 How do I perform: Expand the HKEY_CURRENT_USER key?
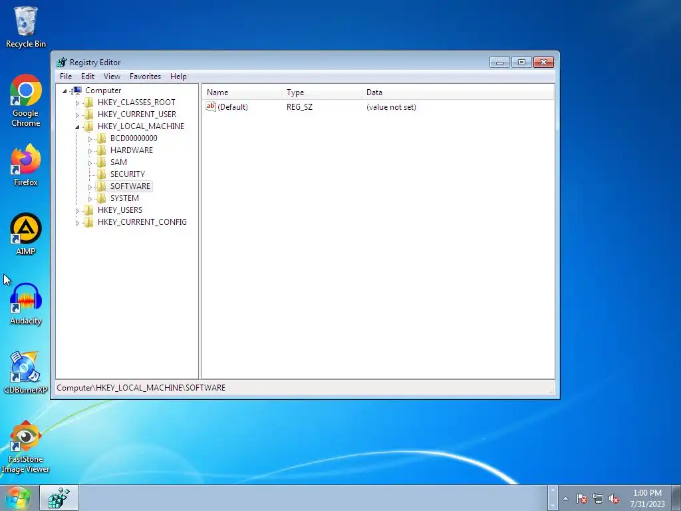pos(77,114)
